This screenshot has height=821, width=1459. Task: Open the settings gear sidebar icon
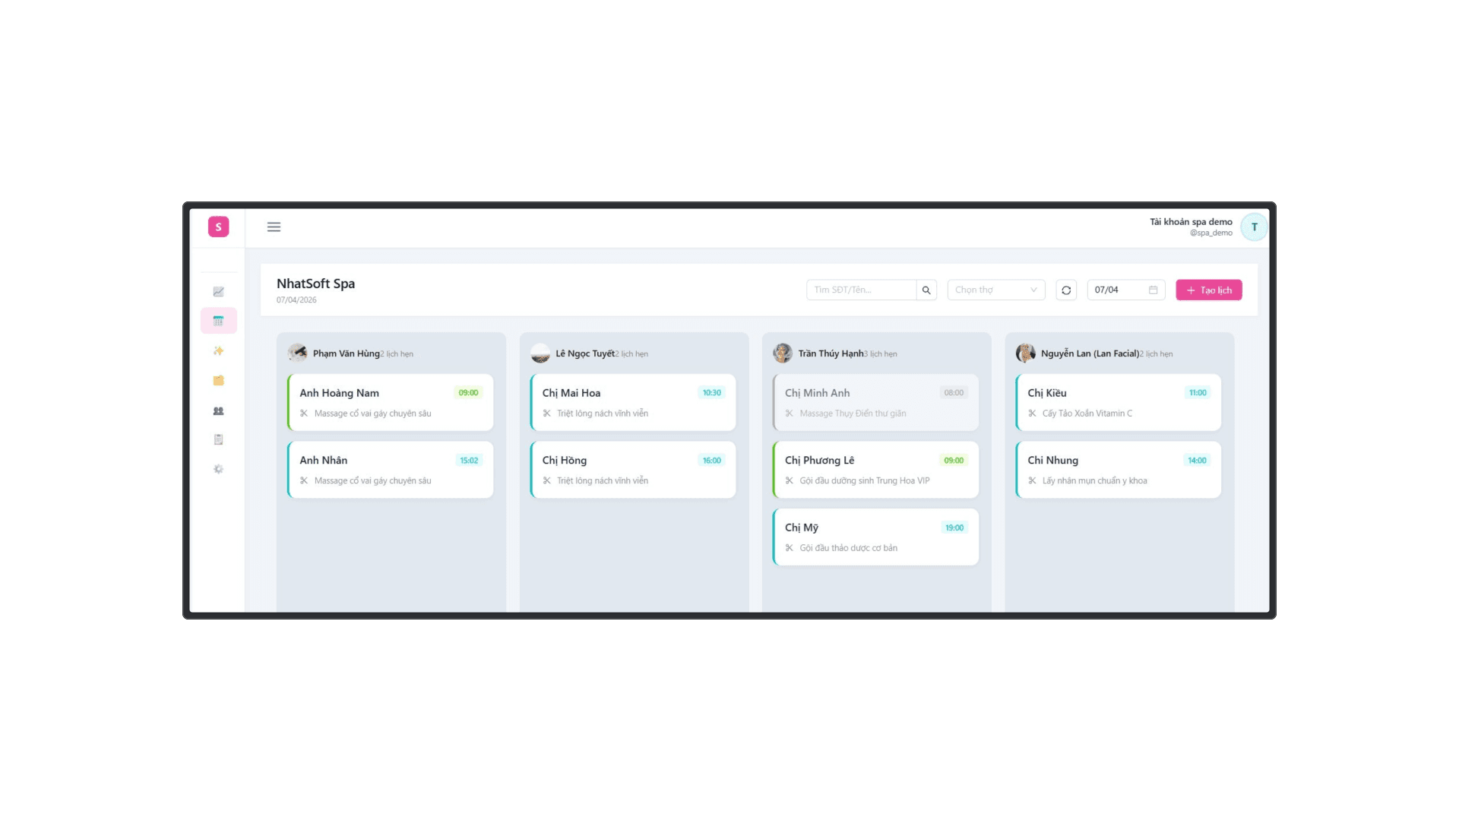(x=218, y=469)
